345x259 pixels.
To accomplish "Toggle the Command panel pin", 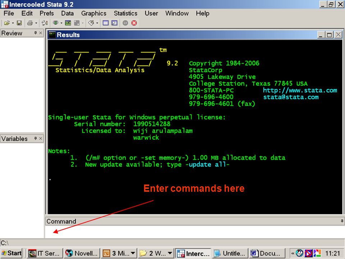I will click(342, 221).
